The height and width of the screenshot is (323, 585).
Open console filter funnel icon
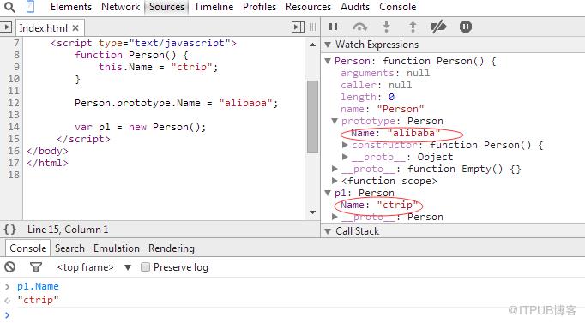pos(36,267)
